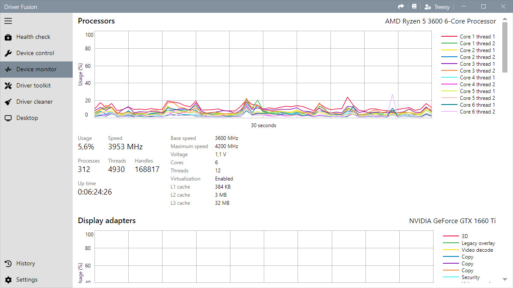Click the 30 seconds chart time label
Screen dimensions: 513x288
coord(263,125)
